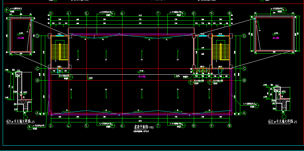
Task: Click axis bubble 3 above the plan
Action: tap(51, 13)
